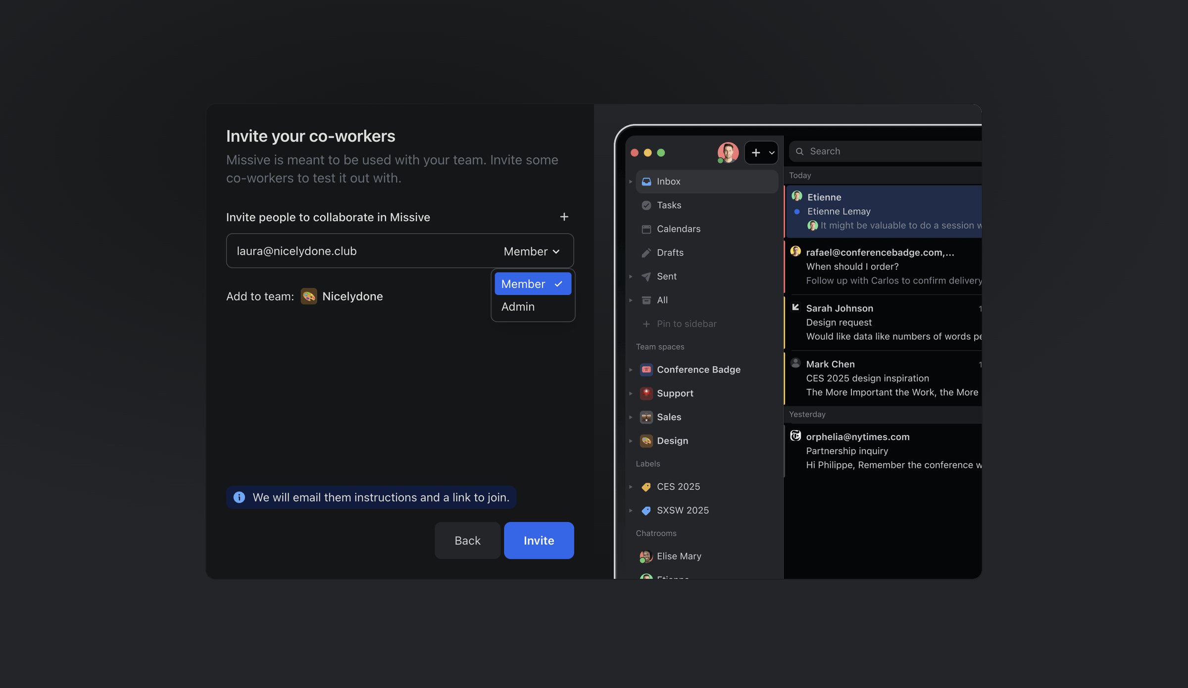Click the compose plus icon in preview
The height and width of the screenshot is (688, 1188).
pos(755,153)
